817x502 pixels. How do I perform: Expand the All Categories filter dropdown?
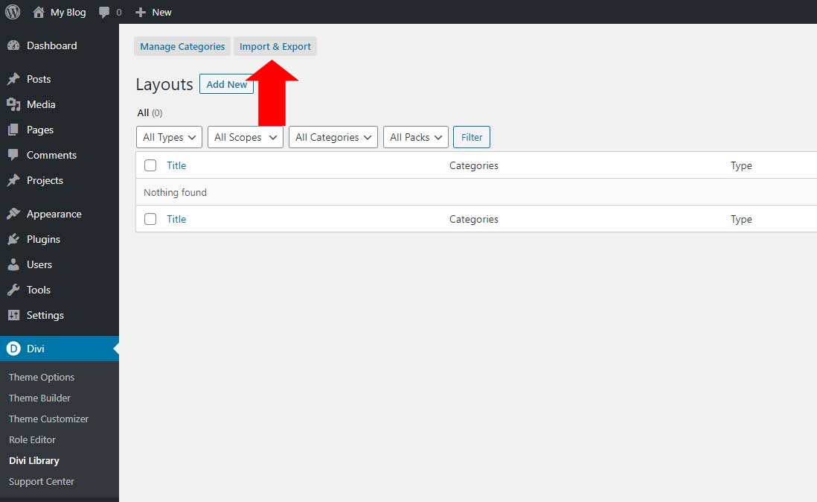333,137
